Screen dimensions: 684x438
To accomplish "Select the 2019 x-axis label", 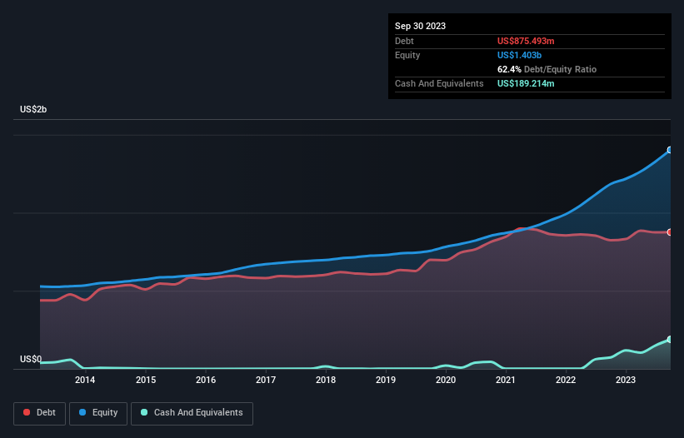I will pos(386,380).
